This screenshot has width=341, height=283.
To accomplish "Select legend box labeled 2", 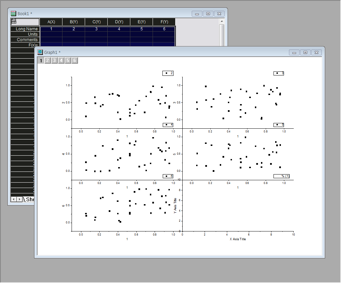I will 168,73.
